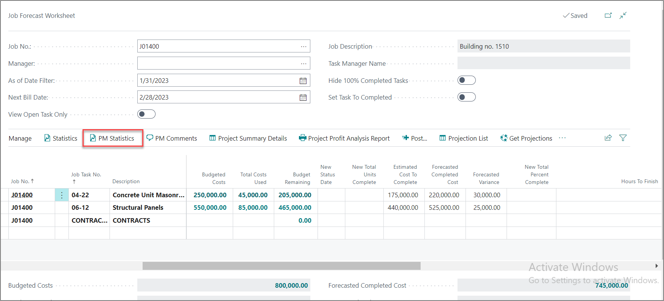
Task: Open Budgeted Costs value 250,000.00
Action: coord(210,195)
